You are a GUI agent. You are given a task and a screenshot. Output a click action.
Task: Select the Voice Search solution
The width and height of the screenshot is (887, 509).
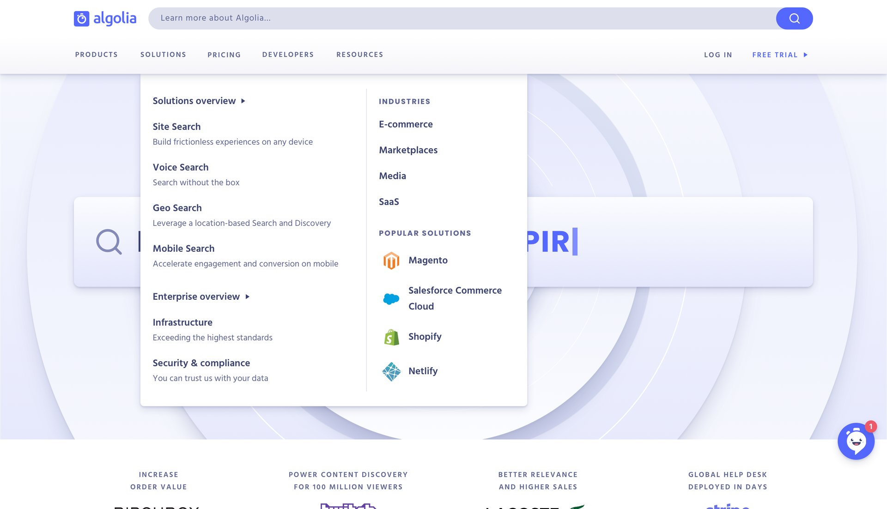point(180,167)
